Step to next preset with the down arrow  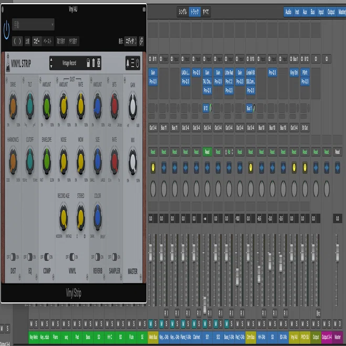coord(51,67)
